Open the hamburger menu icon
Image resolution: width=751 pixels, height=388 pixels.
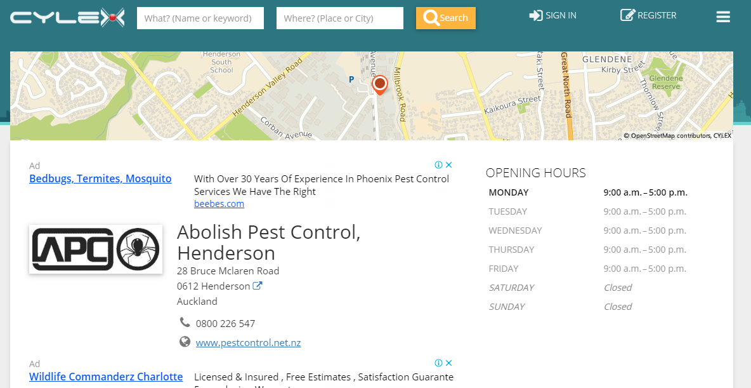click(722, 17)
